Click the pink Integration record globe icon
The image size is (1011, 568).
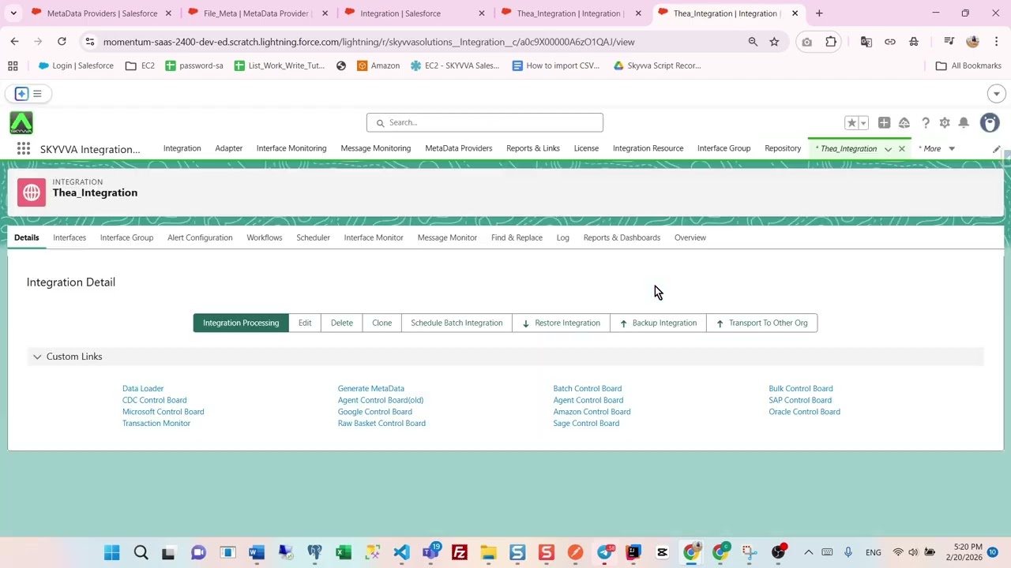(32, 192)
